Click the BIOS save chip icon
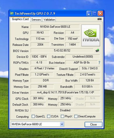 [x=97, y=51]
